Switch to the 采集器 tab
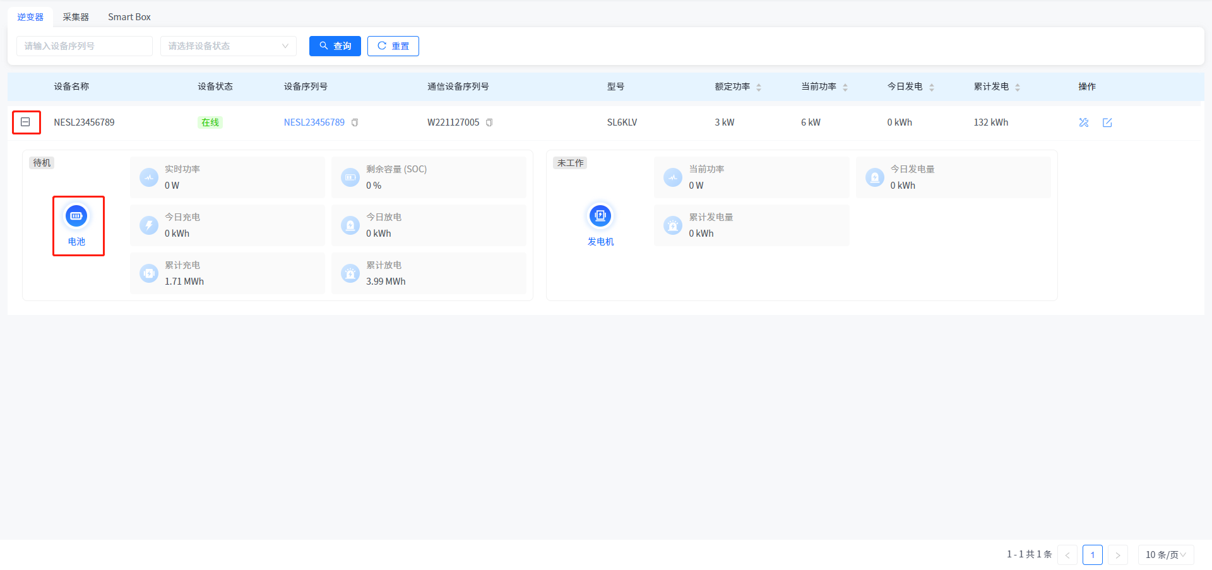Screen dimensions: 1212x570 point(76,17)
